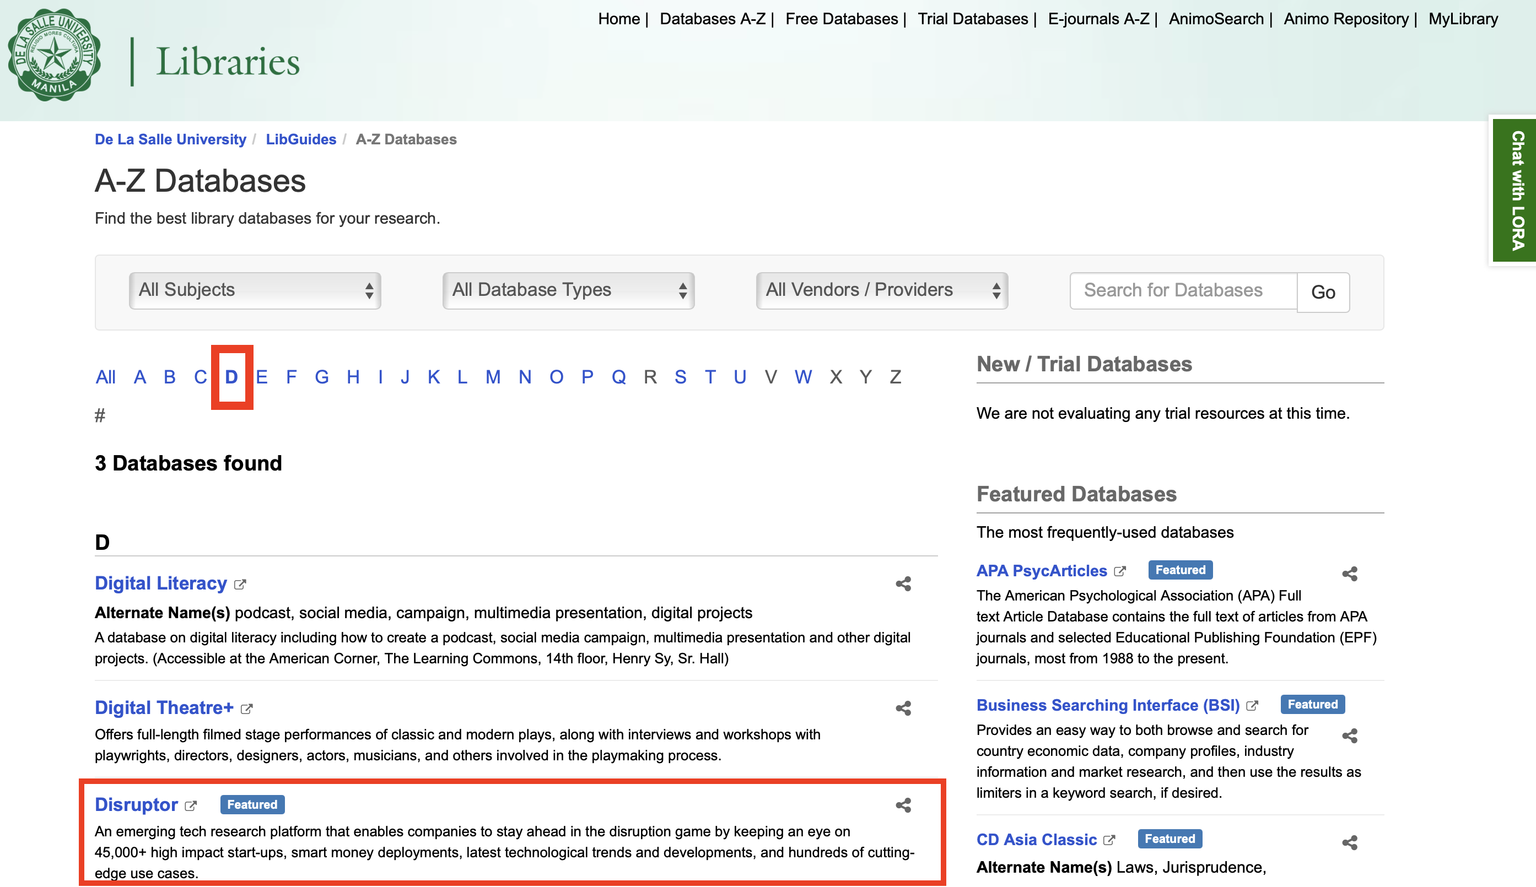Click De La Salle University logo
This screenshot has width=1536, height=887.
point(54,55)
